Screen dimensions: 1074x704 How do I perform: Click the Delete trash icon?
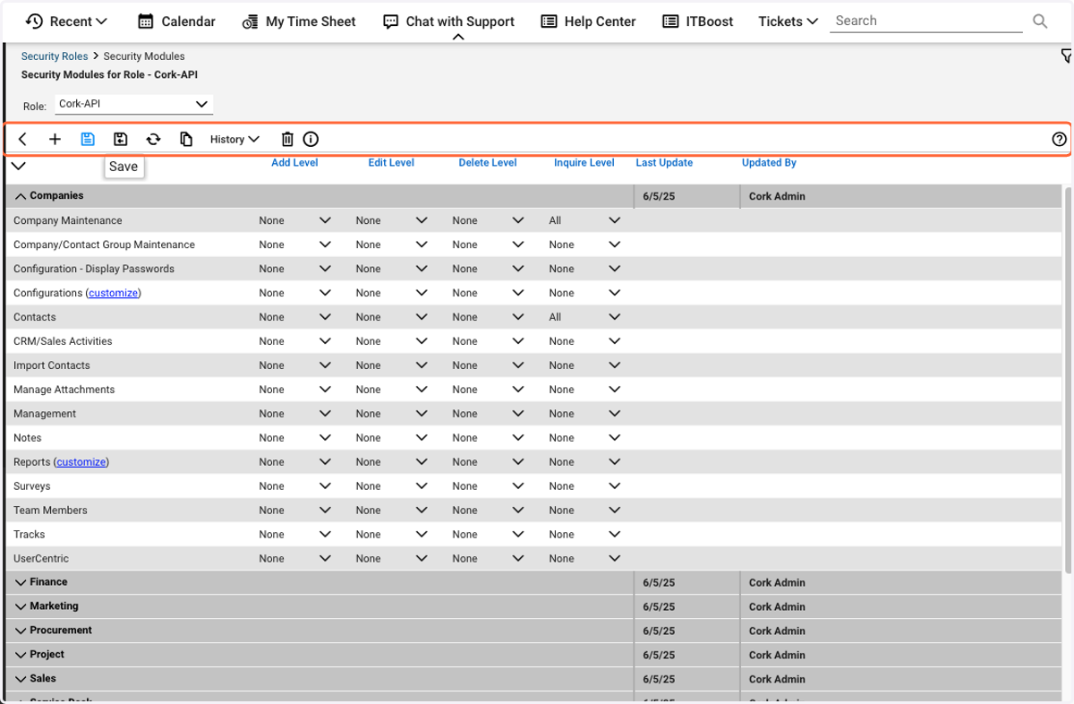287,139
